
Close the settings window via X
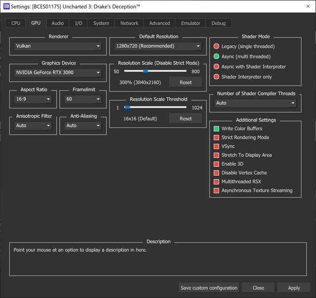[308, 6]
